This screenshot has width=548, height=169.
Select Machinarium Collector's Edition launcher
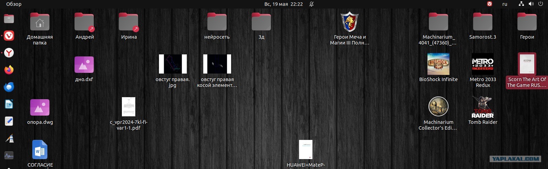[438, 114]
